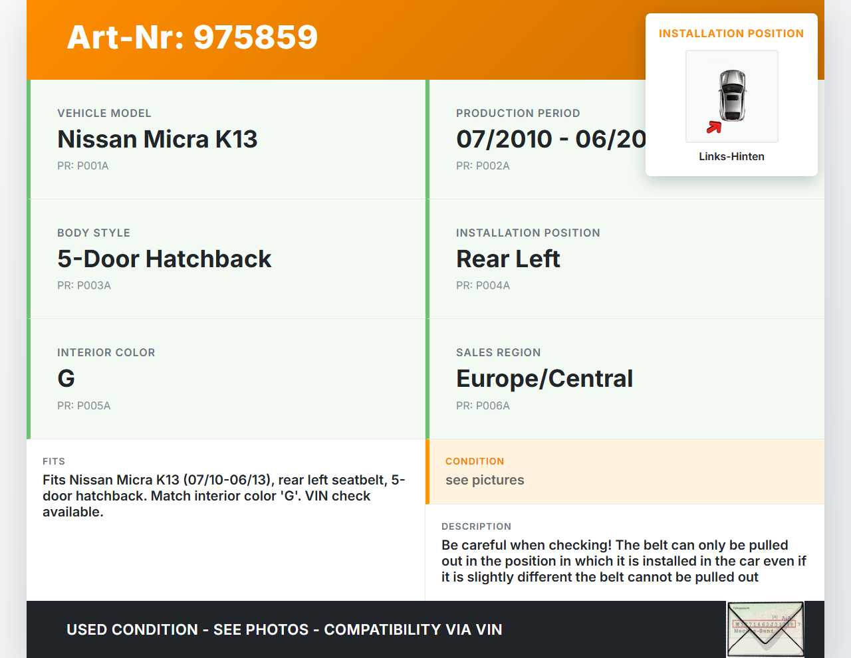Click the "VEHICLE MODEL" label
The image size is (851, 658).
point(104,113)
